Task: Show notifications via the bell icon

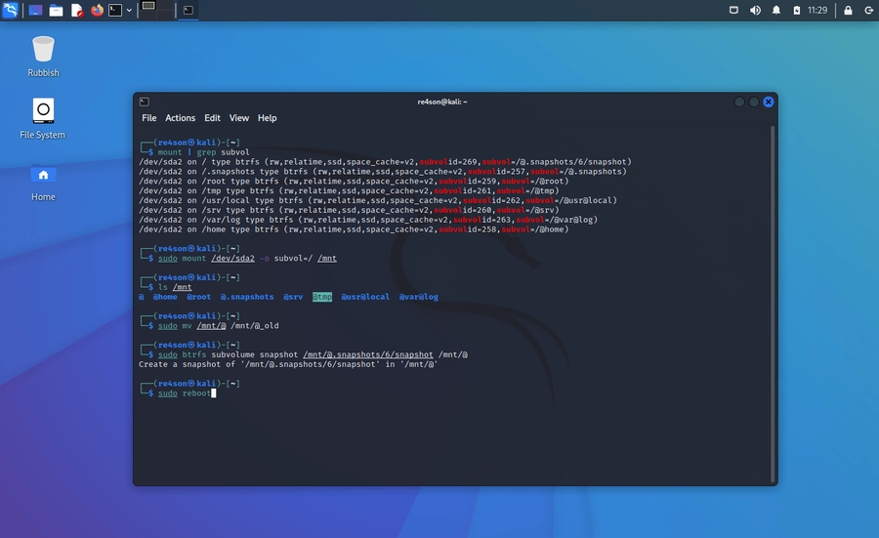Action: coord(776,10)
